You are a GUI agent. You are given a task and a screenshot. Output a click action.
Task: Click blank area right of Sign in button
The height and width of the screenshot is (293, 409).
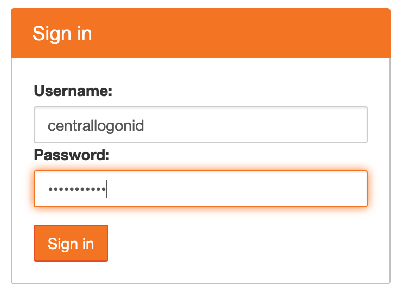[x=244, y=244]
